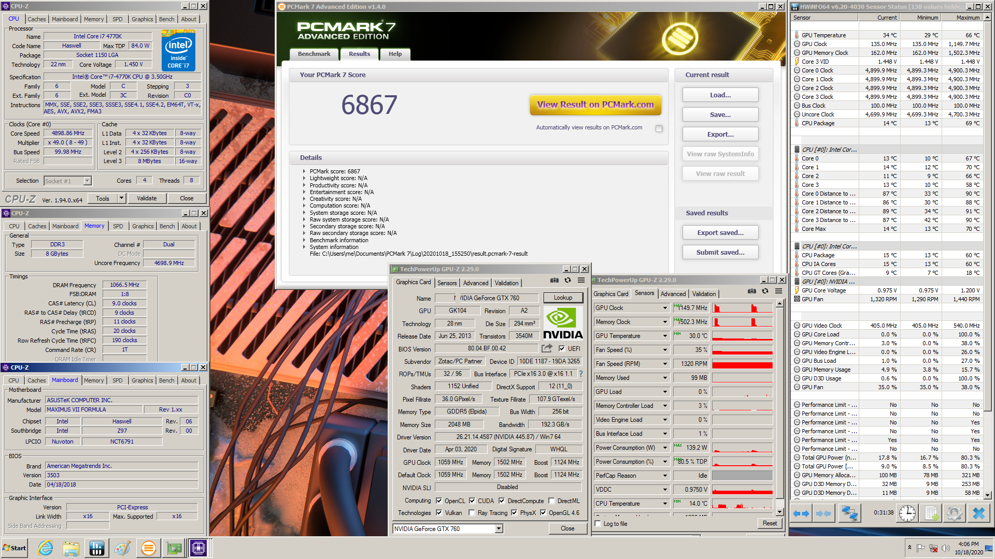
Task: Click the VDDC sensor graph bar
Action: 742,490
